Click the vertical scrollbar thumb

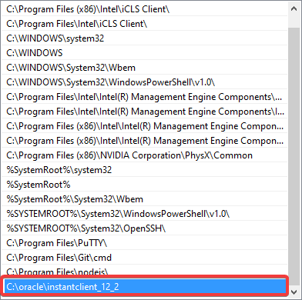(294, 152)
